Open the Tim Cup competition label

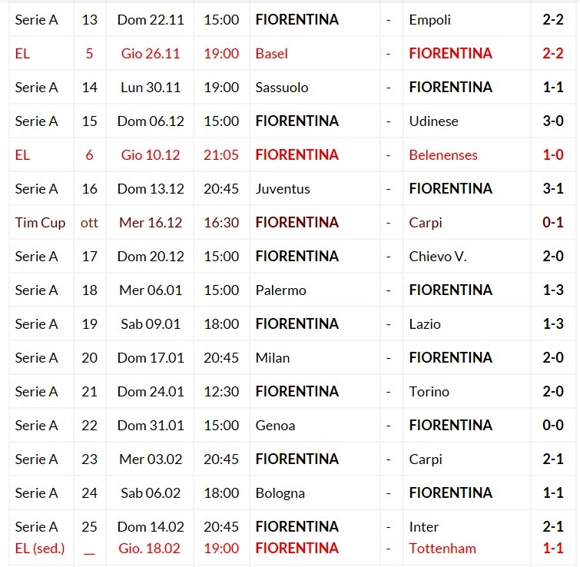(x=40, y=223)
